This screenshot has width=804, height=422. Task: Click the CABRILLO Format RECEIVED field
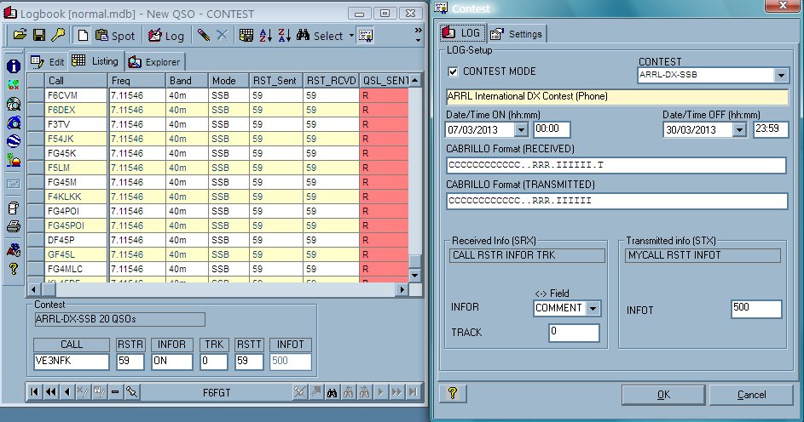click(616, 165)
